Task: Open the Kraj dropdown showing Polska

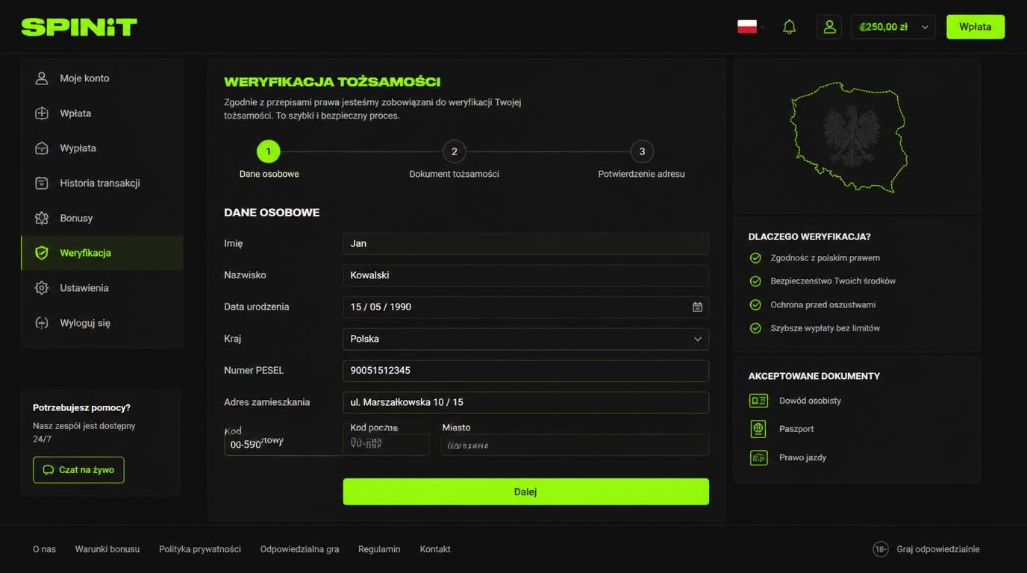Action: [525, 339]
